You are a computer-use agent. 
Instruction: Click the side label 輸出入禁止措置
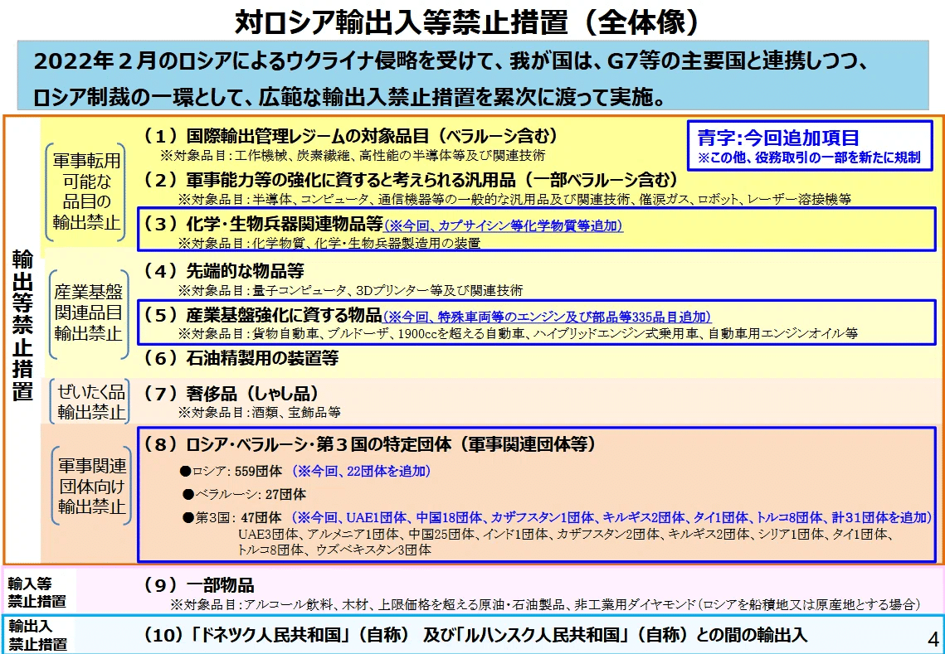coord(37,635)
